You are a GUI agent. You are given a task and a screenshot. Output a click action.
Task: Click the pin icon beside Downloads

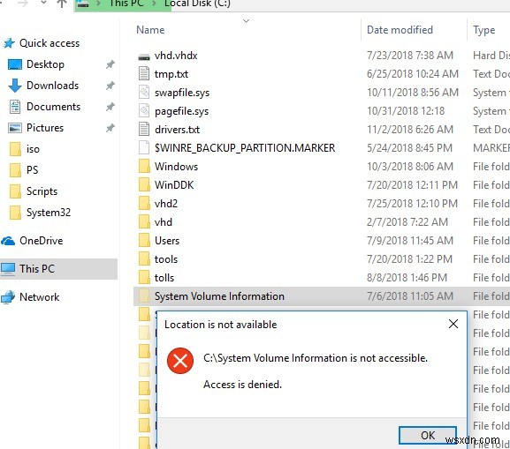click(x=110, y=86)
